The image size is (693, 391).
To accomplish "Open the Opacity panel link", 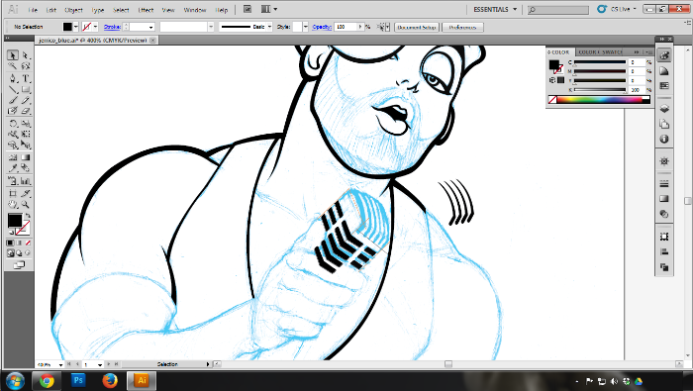I will coord(322,27).
